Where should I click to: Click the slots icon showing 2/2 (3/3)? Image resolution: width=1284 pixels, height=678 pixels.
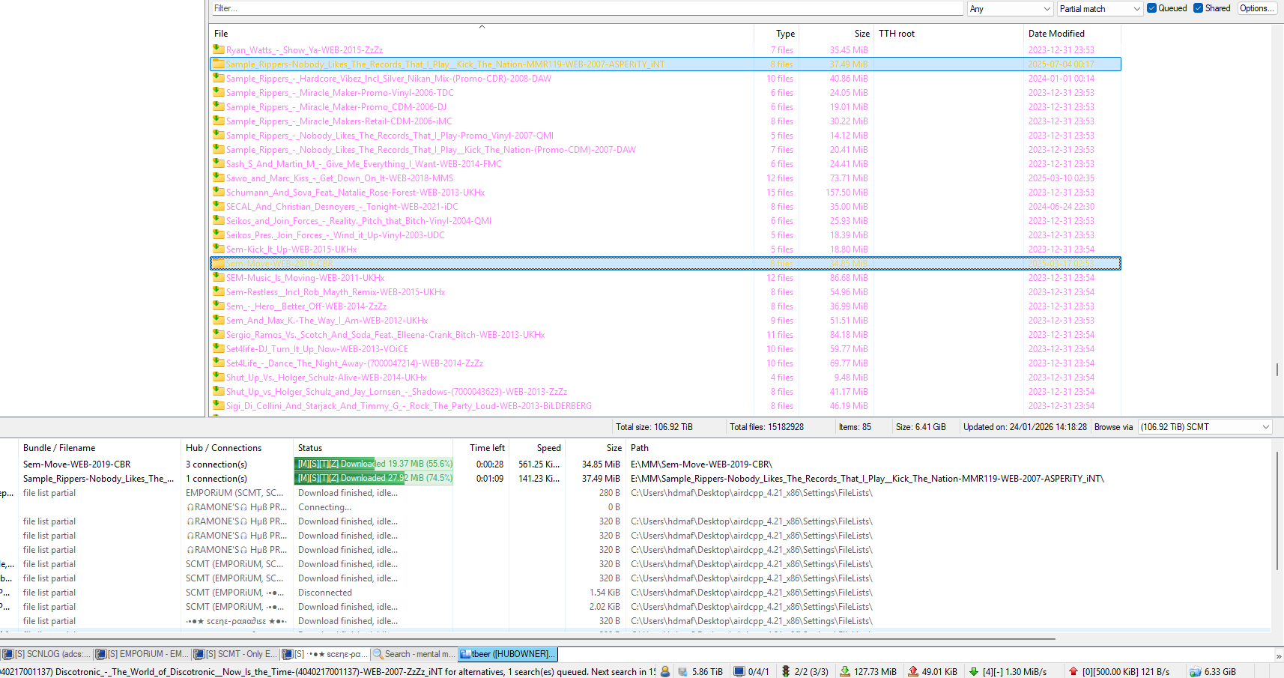(x=786, y=671)
